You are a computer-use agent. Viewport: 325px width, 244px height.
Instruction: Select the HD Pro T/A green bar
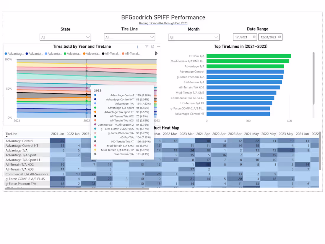[248, 56]
